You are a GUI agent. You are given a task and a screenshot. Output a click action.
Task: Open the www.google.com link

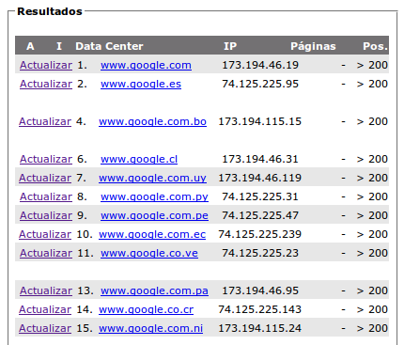146,65
